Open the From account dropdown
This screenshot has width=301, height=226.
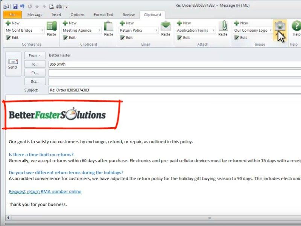point(35,55)
